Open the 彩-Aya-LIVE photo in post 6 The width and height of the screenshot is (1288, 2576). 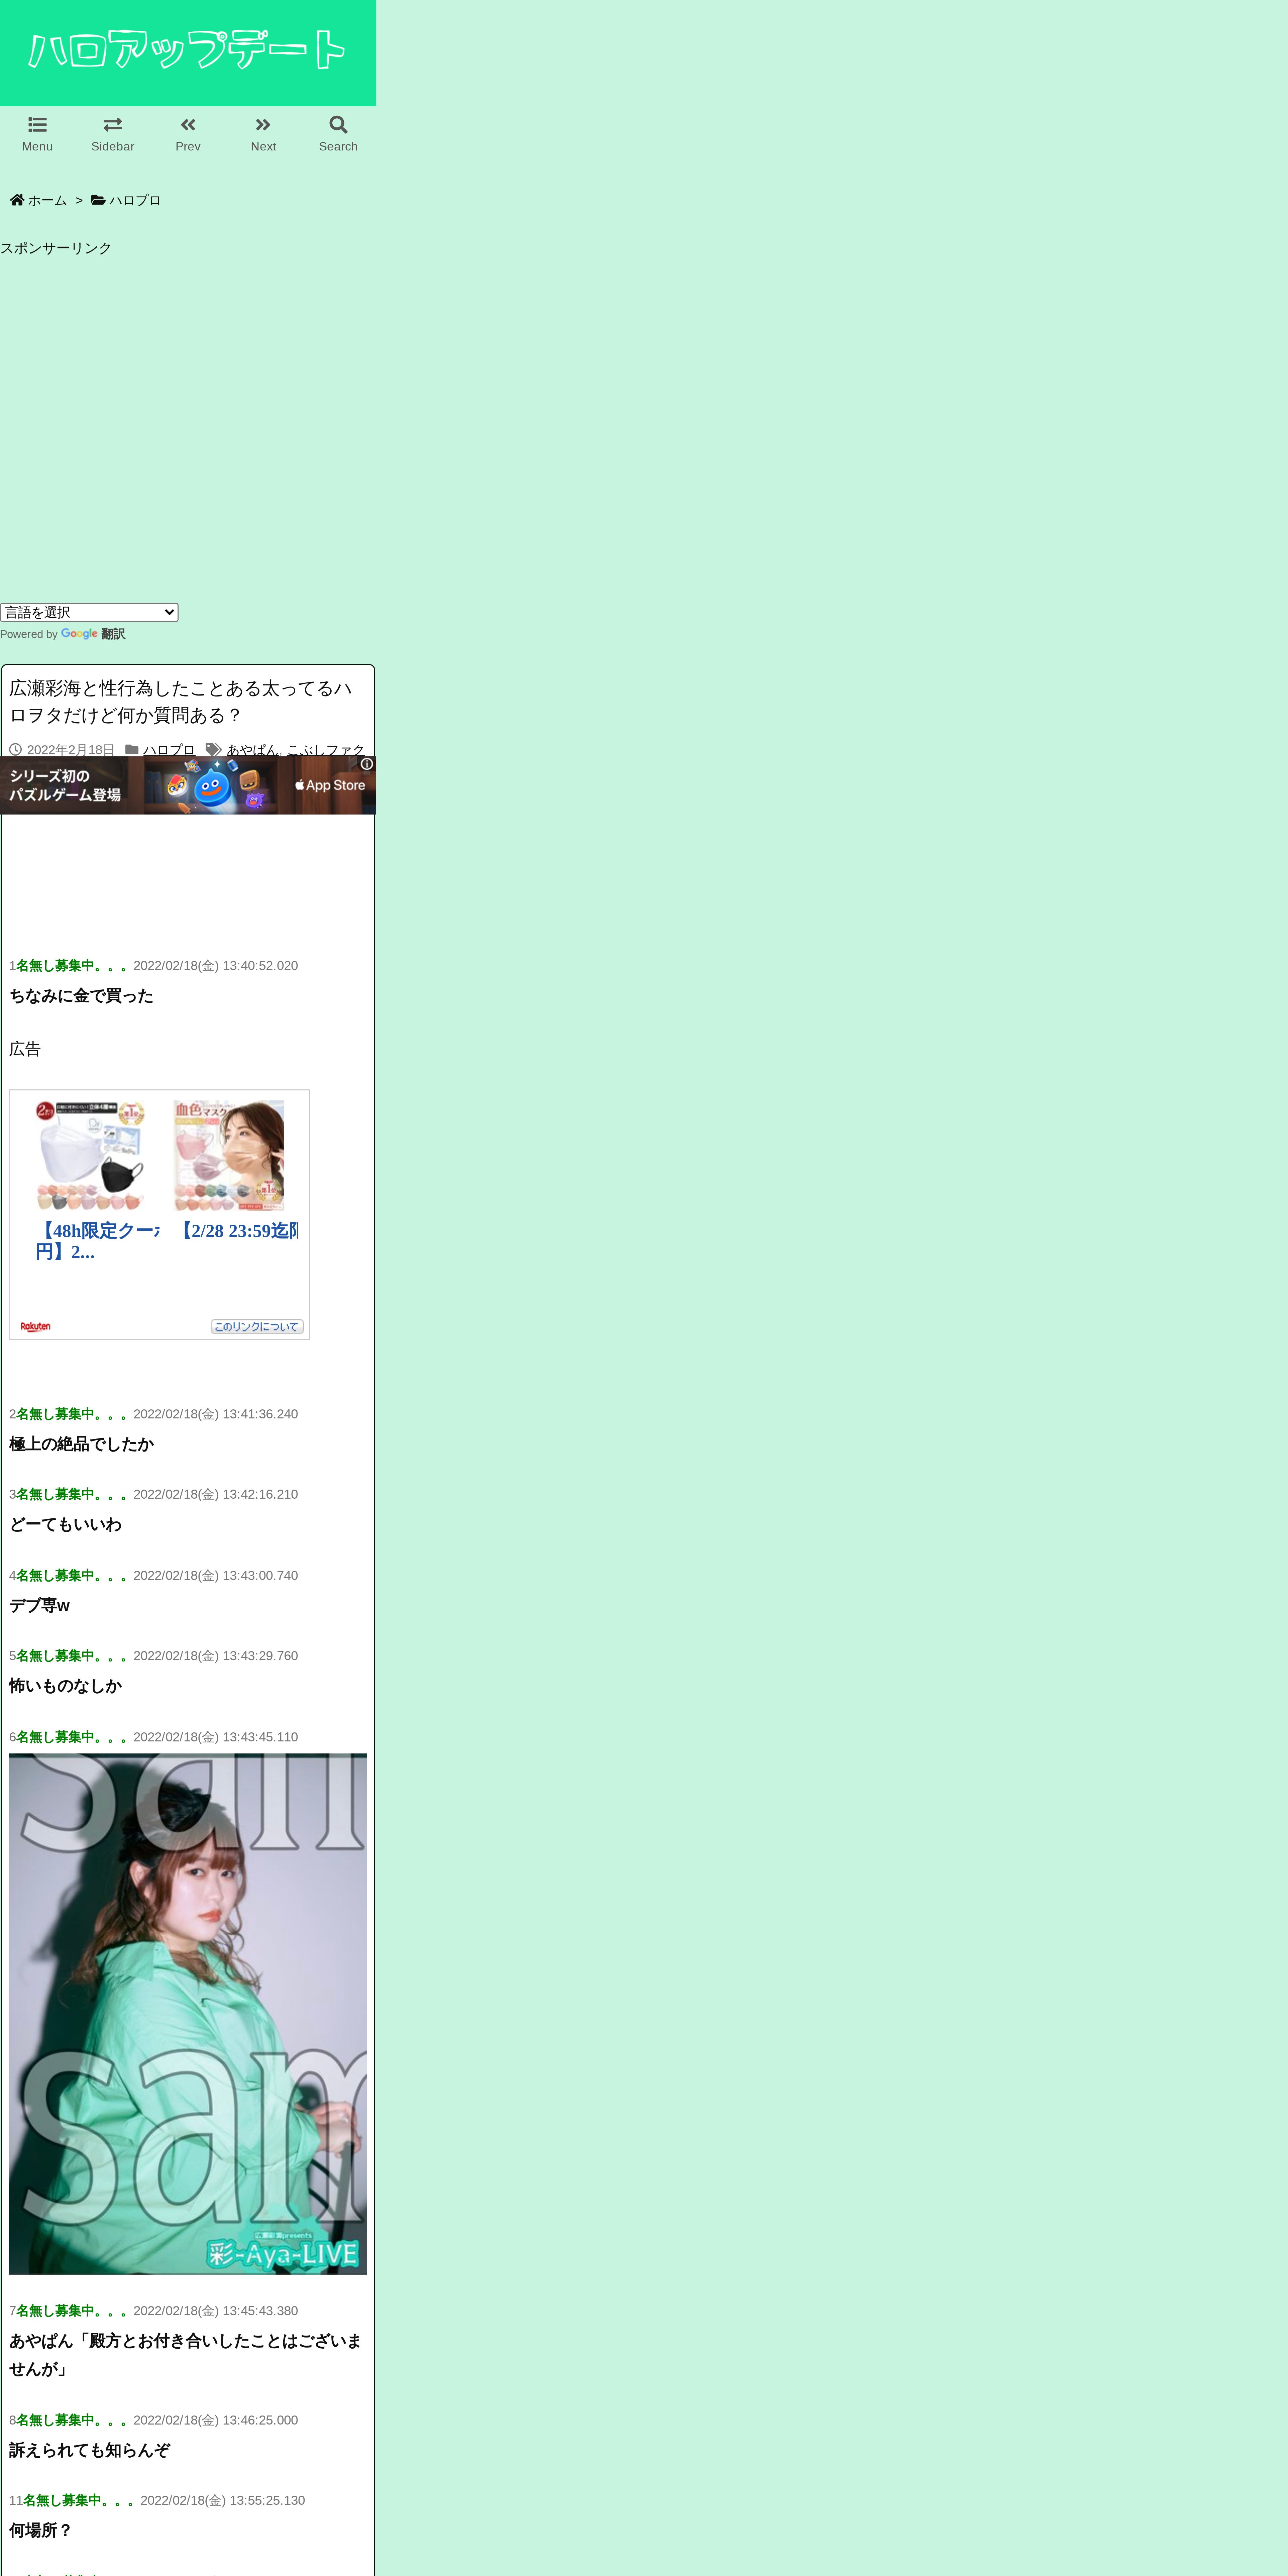point(188,2014)
